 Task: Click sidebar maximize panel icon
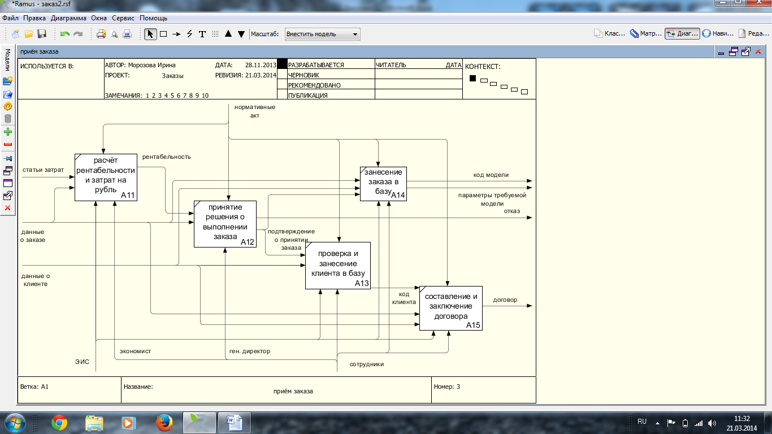8,183
